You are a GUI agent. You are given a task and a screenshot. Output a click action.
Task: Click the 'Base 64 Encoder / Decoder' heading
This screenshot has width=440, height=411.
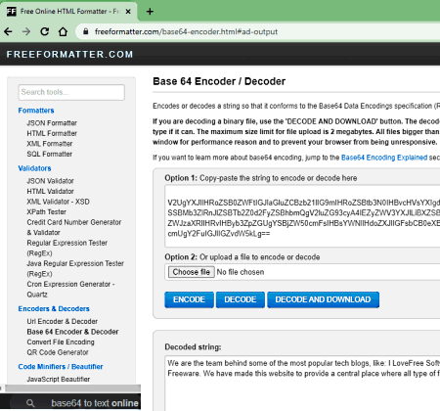[x=219, y=81]
